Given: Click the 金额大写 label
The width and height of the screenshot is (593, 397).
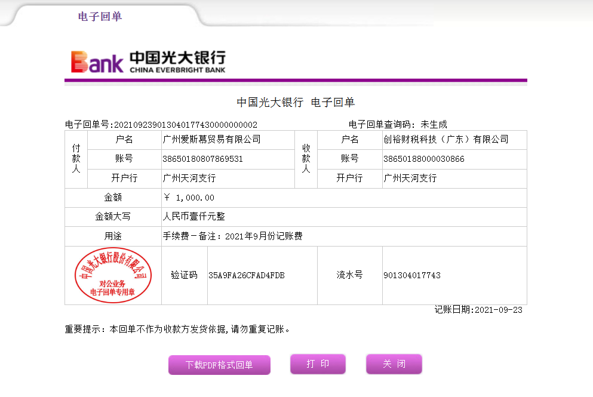Looking at the screenshot, I should [x=113, y=217].
